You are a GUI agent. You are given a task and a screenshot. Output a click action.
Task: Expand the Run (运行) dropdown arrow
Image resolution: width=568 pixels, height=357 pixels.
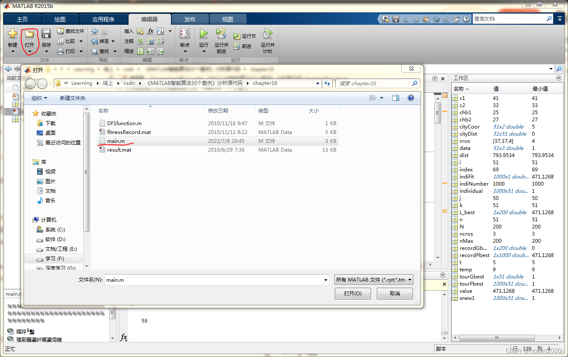[204, 52]
